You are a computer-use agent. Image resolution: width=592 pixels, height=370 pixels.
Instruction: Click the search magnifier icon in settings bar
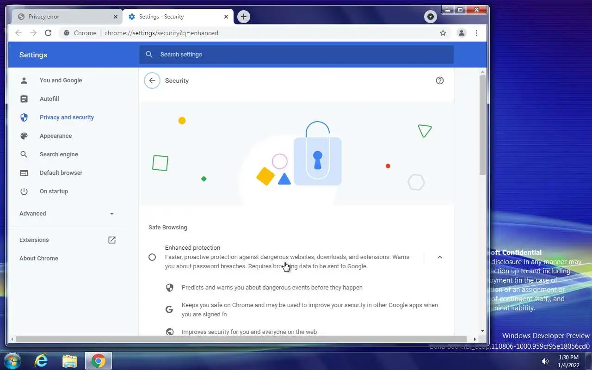[x=149, y=55]
